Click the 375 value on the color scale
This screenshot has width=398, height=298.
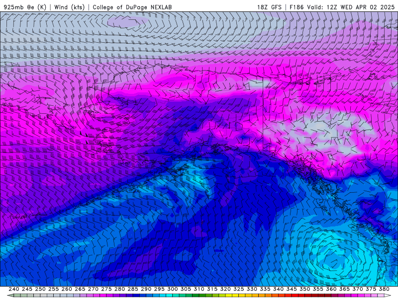coord(371,289)
